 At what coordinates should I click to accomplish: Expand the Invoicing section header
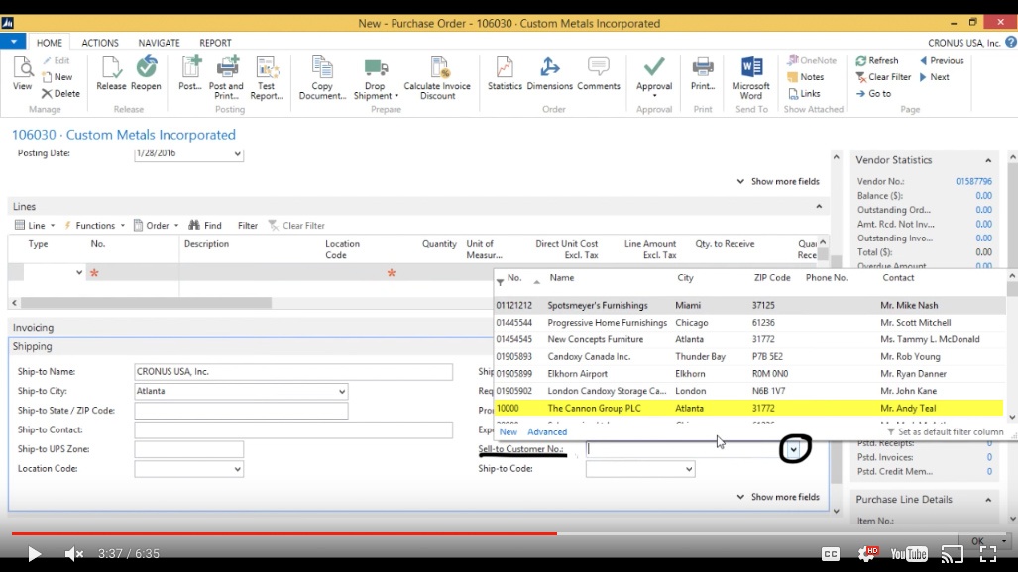point(33,328)
